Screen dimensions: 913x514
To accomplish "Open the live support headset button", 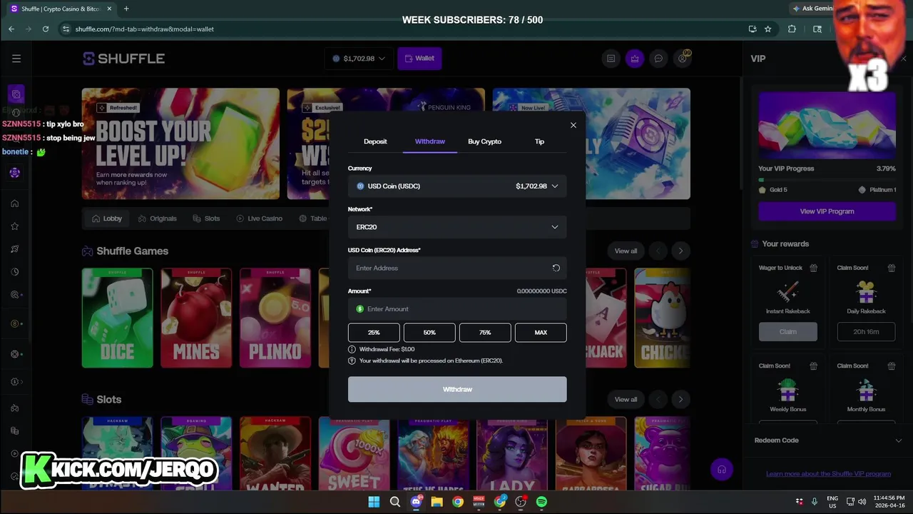I will pos(722,469).
